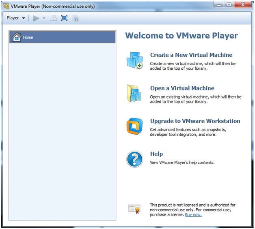Click the Home house icon in library
The width and height of the screenshot is (255, 229).
click(x=17, y=37)
